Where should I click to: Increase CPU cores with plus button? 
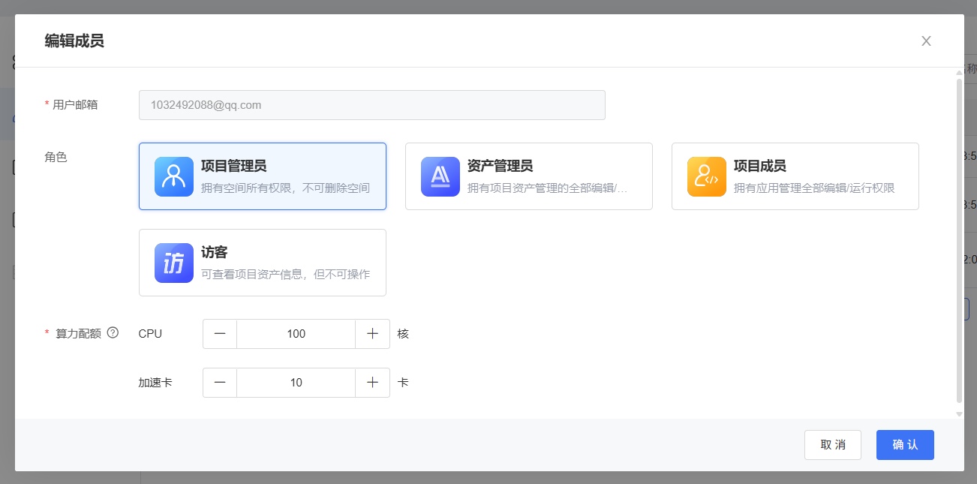coord(372,334)
